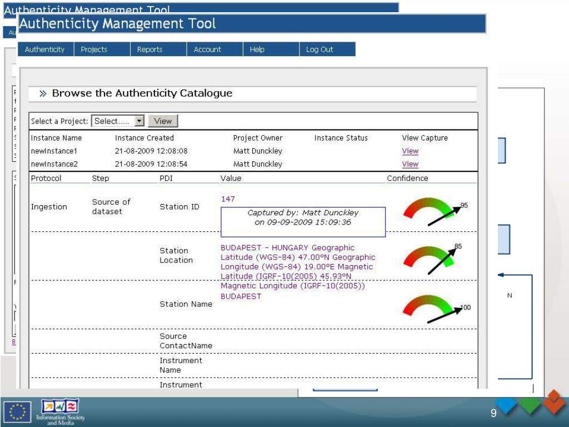Click the Instrument Name PDI label
Viewport: 569px width, 427px height.
click(181, 365)
